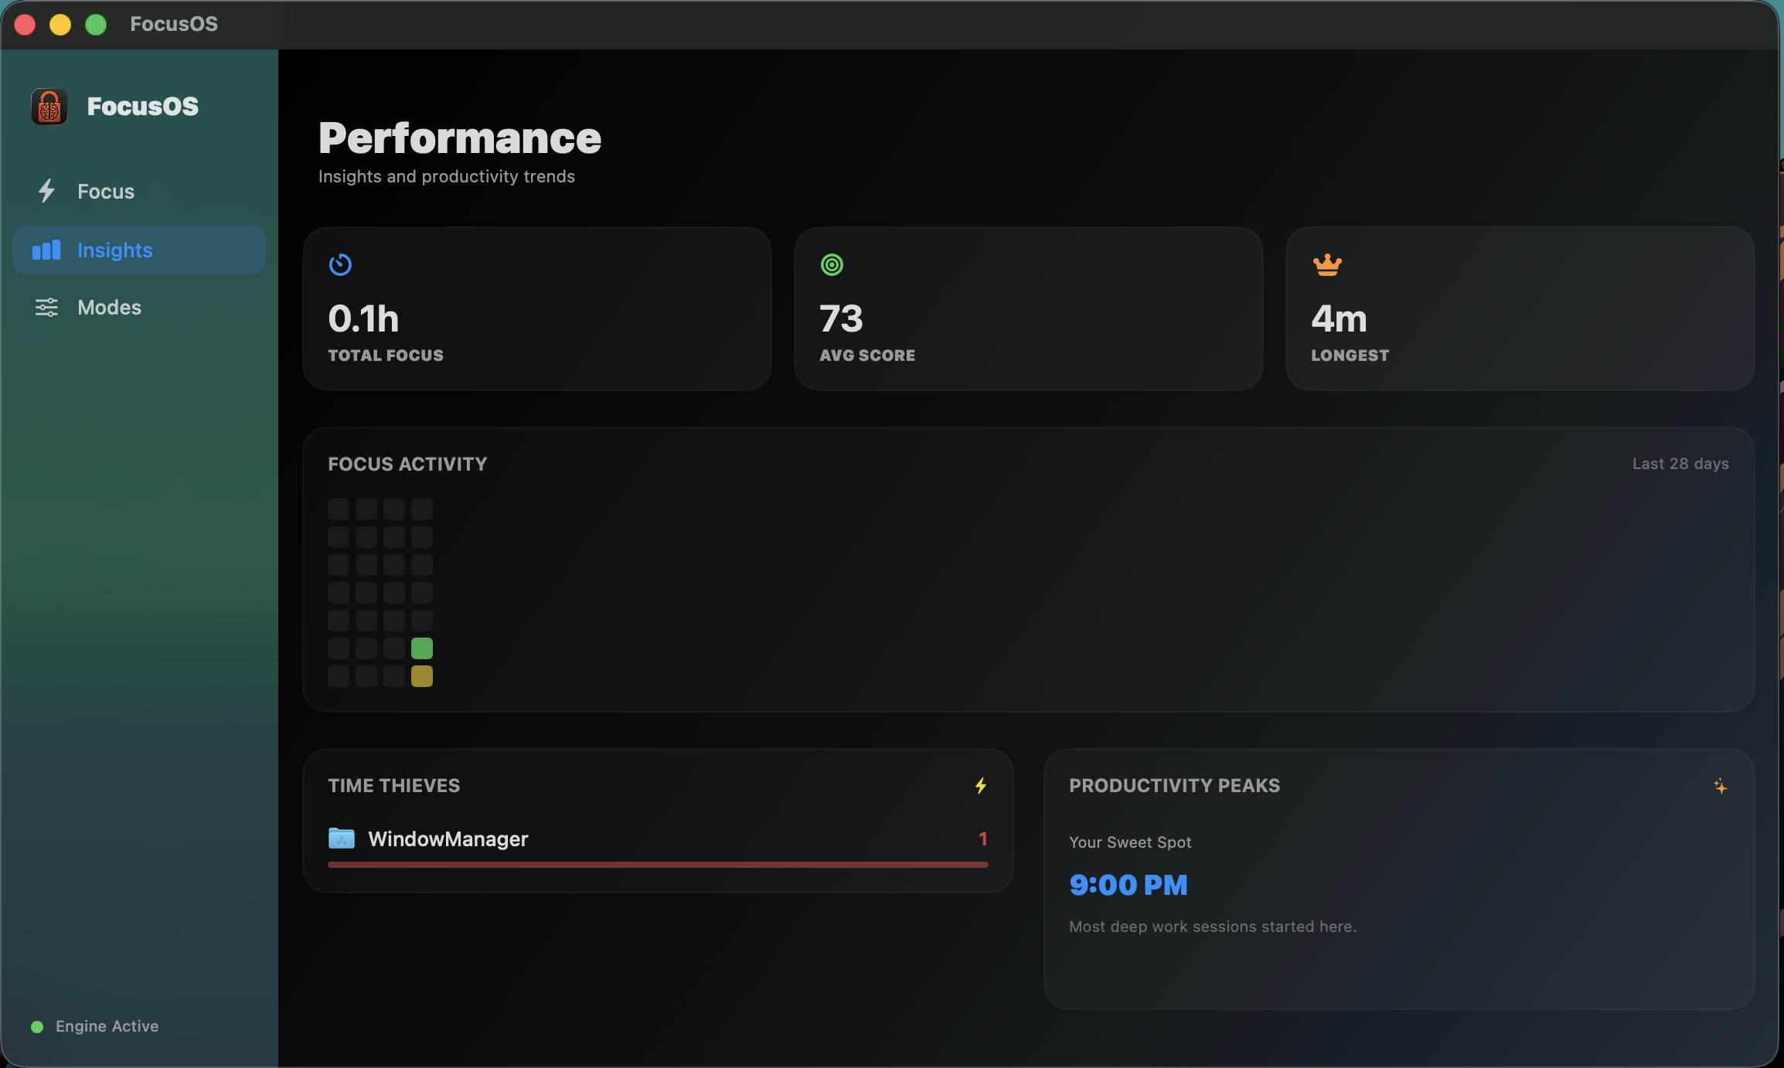The image size is (1784, 1068).
Task: Click 'Insights and productivity trends' subtitle
Action: pos(447,176)
